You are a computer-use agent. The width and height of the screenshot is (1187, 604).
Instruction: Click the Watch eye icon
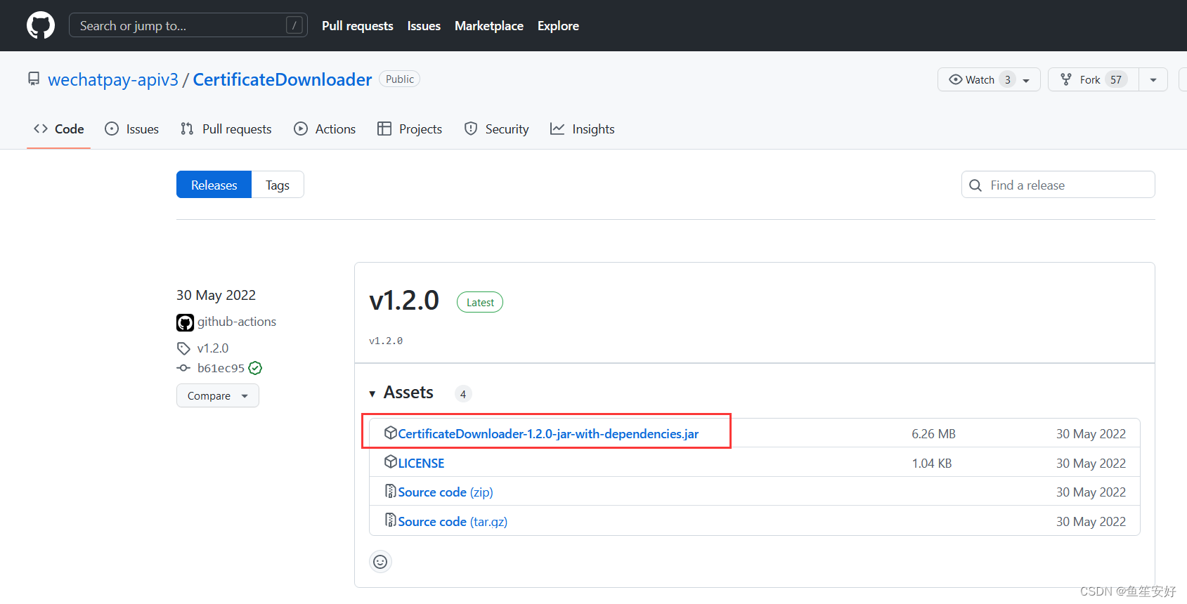(956, 79)
